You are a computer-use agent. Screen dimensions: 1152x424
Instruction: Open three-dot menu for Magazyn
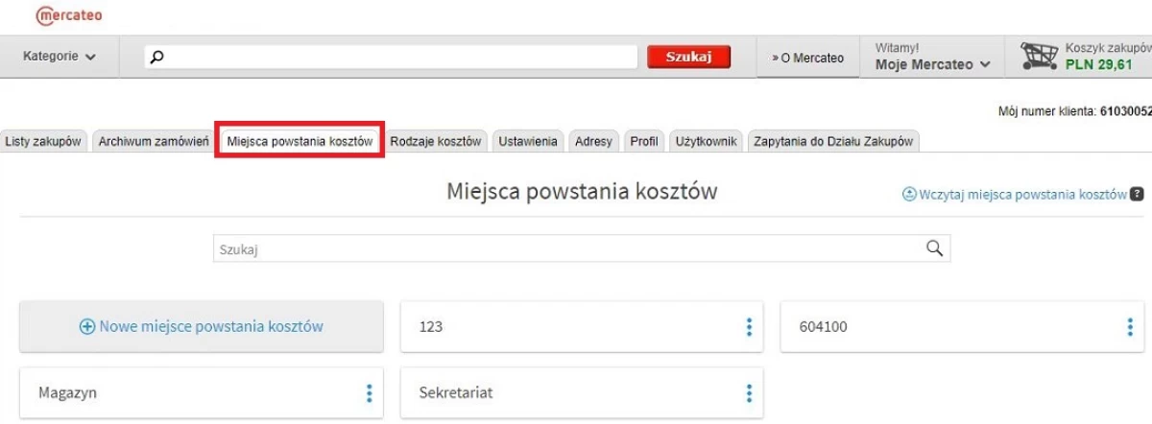click(x=368, y=393)
